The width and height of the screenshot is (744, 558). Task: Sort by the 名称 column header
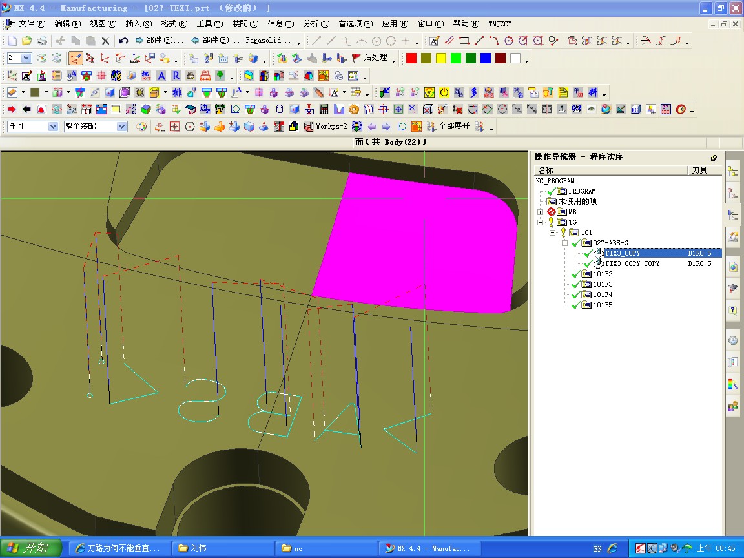coord(611,170)
